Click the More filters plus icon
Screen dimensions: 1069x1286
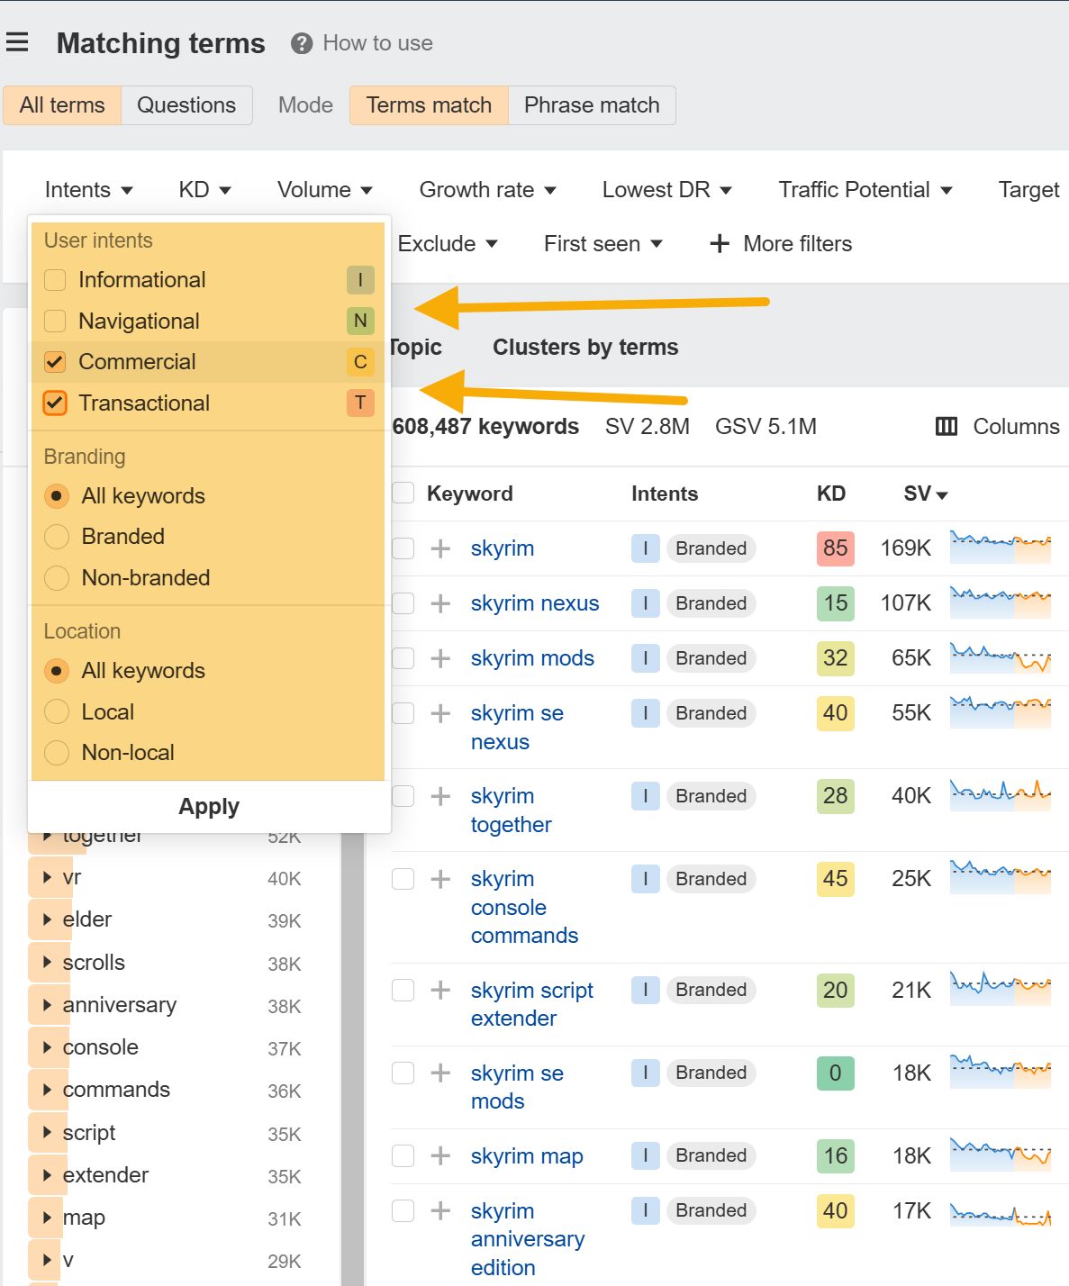[x=720, y=243]
